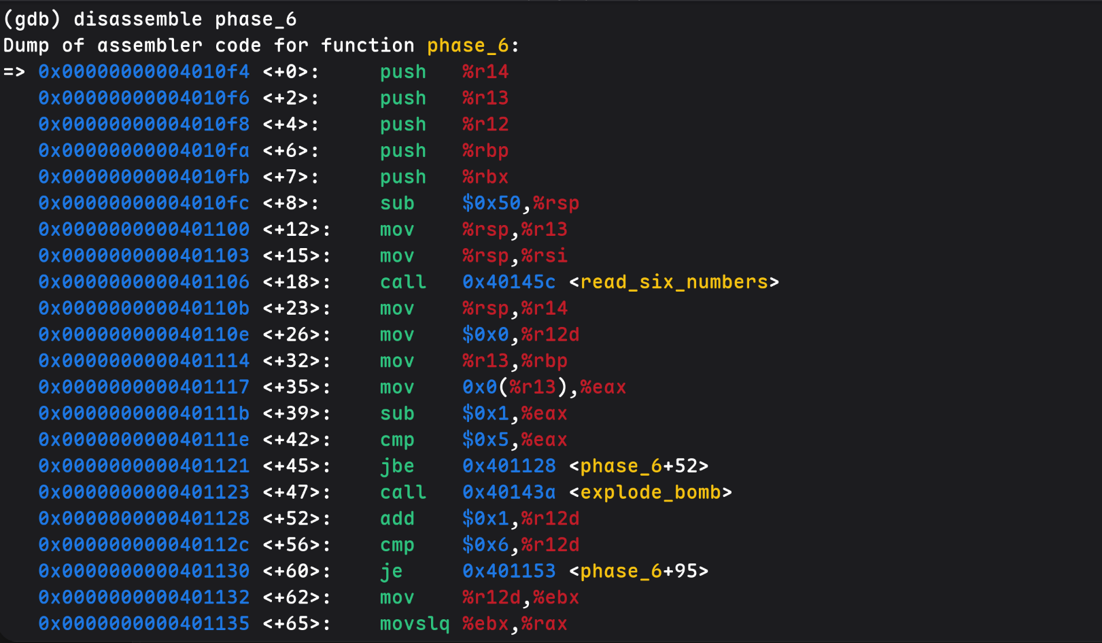The width and height of the screenshot is (1102, 643).
Task: Click register %rbx on the push line
Action: point(485,177)
